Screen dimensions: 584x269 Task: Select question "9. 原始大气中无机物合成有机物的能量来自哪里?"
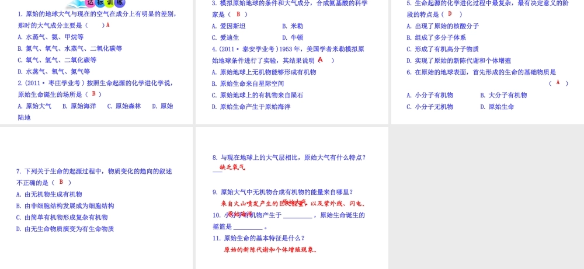pyautogui.click(x=283, y=192)
